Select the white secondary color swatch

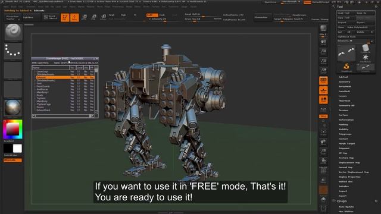(x=17, y=149)
